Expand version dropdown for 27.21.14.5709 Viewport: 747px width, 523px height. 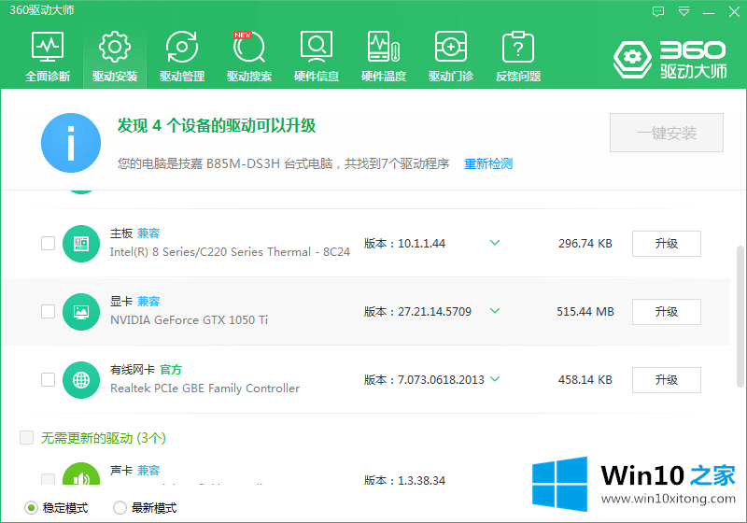[x=495, y=311]
